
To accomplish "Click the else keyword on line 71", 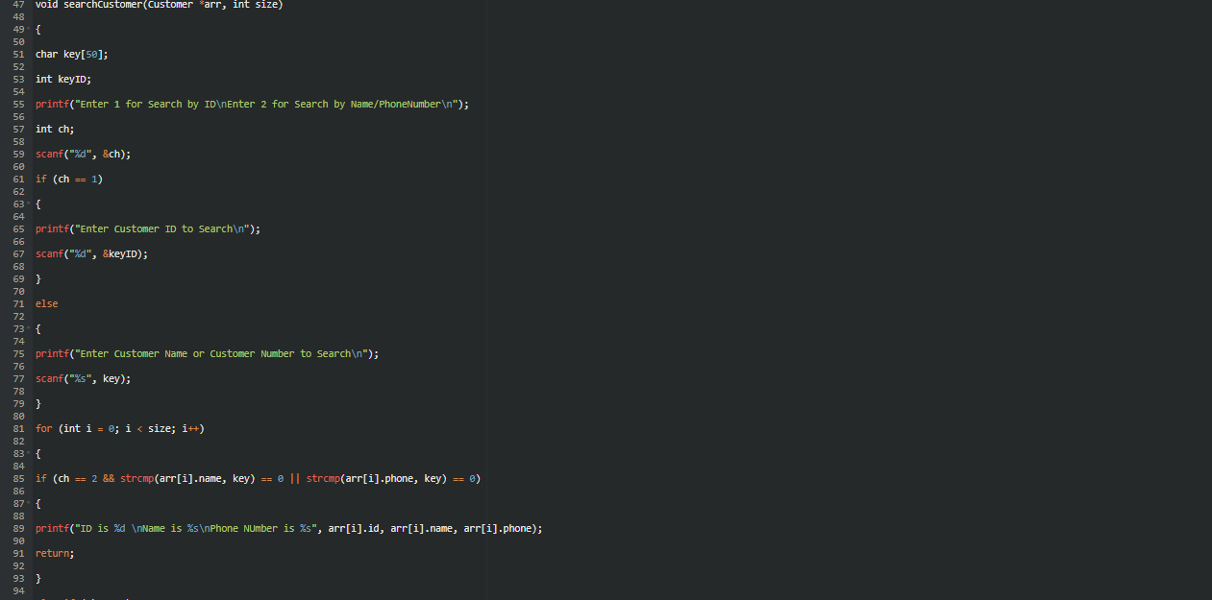I will [45, 303].
